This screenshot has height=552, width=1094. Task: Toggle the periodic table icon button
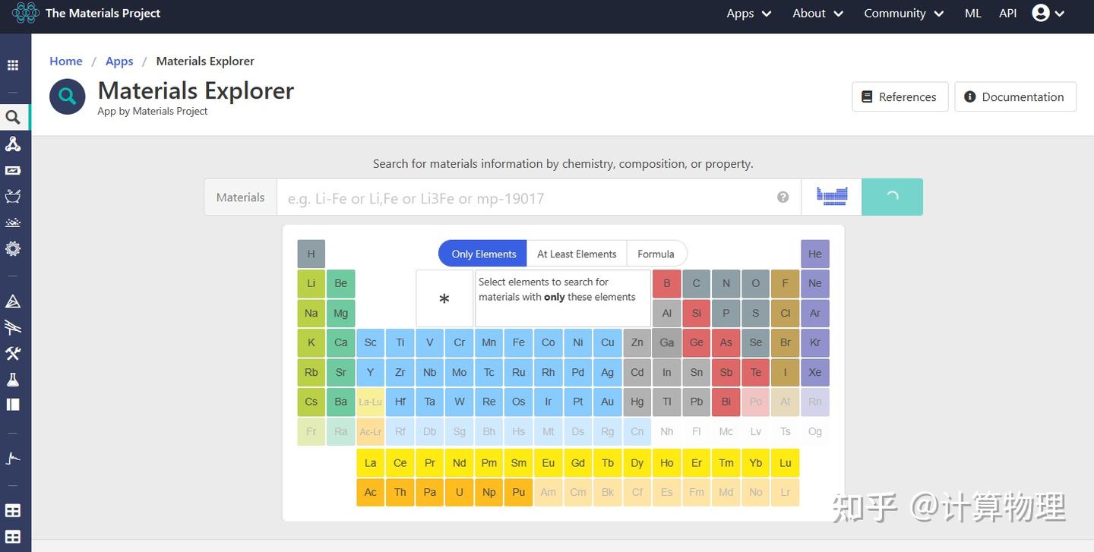831,197
